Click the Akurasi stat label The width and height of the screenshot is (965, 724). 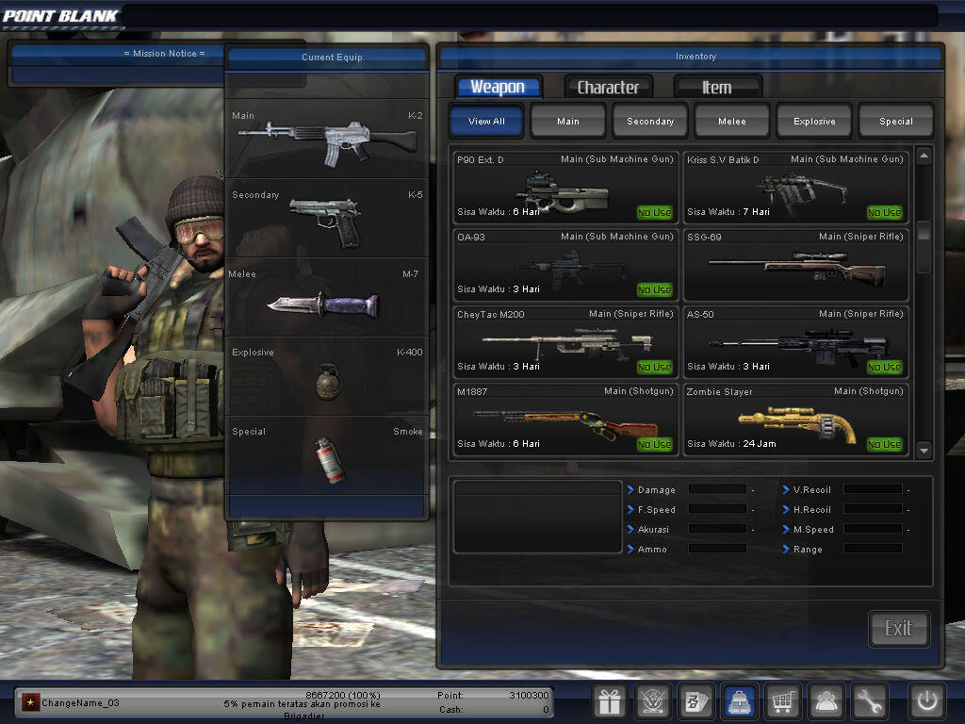tap(653, 530)
